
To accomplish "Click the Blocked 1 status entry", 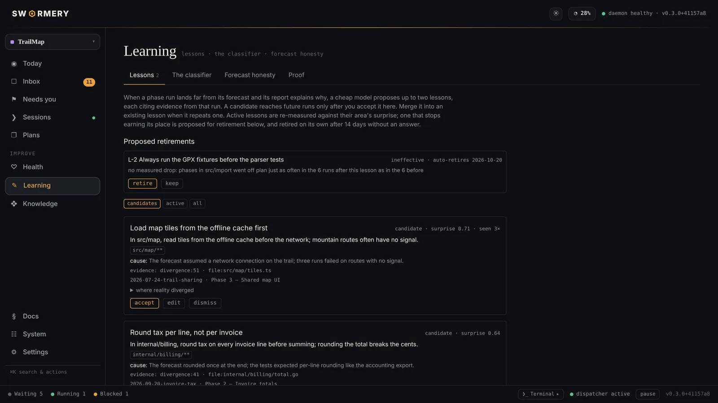I will click(111, 394).
